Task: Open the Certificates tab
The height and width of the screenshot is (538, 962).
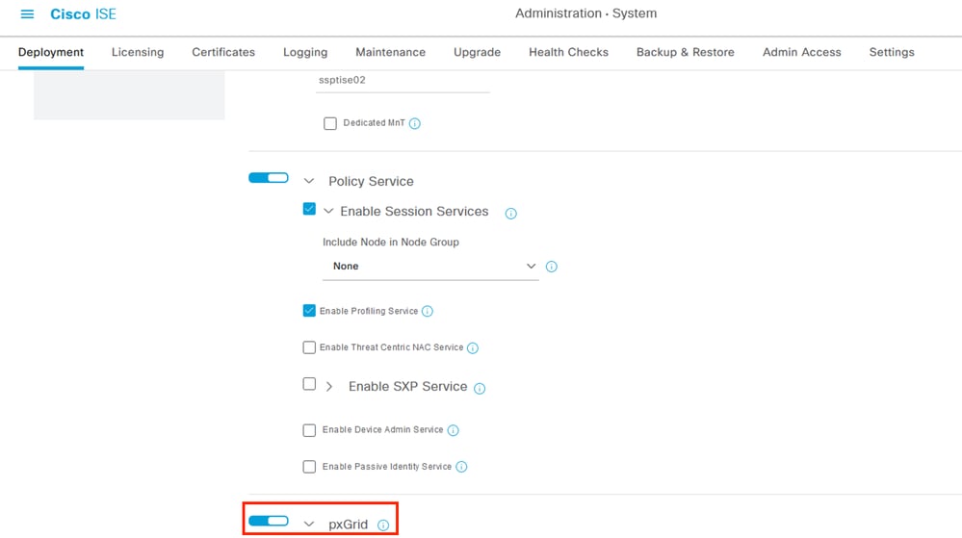Action: coord(223,52)
